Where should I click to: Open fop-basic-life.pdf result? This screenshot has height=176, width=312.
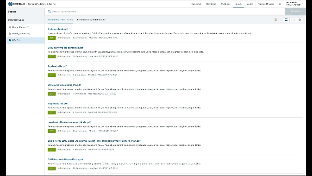tap(57, 66)
